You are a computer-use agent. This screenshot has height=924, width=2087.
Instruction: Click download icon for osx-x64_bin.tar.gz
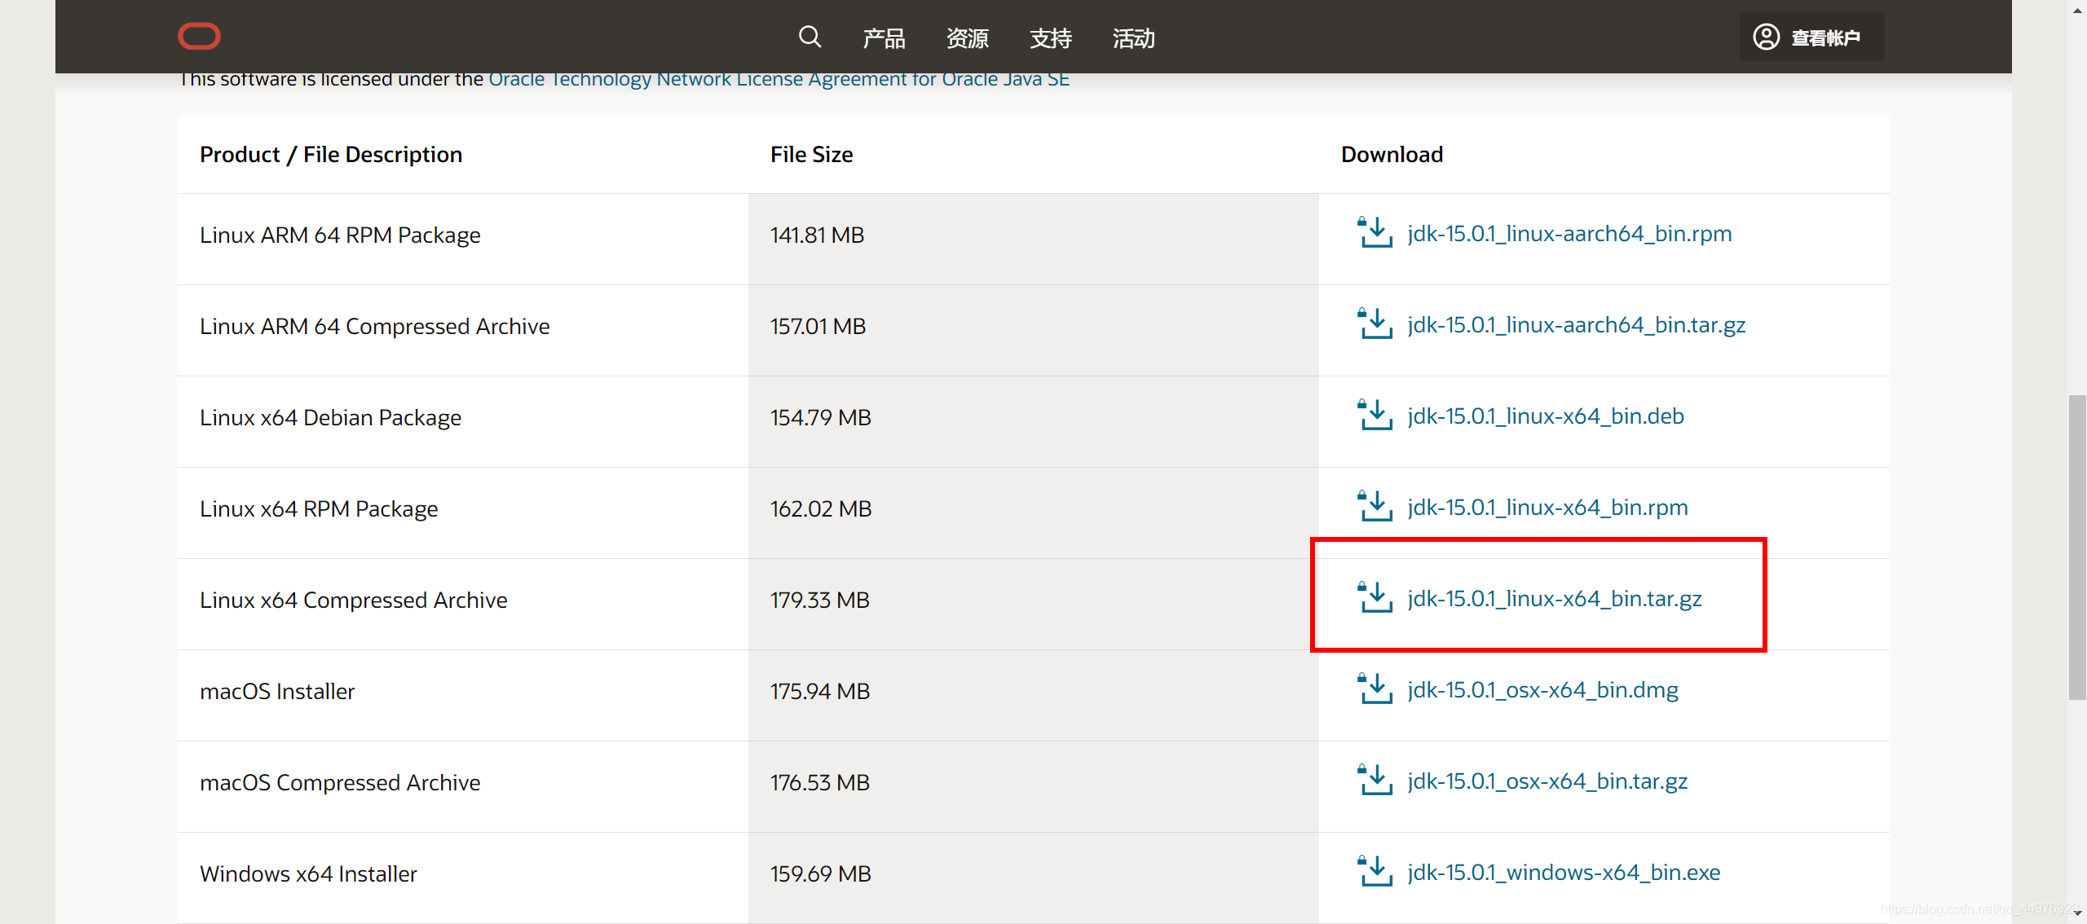(x=1374, y=781)
